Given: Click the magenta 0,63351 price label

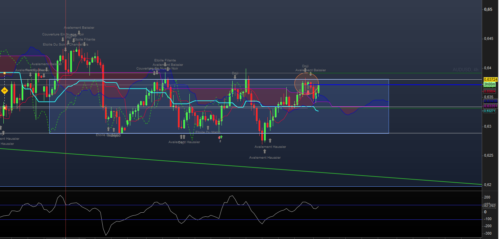Looking at the screenshot, I should point(490,106).
